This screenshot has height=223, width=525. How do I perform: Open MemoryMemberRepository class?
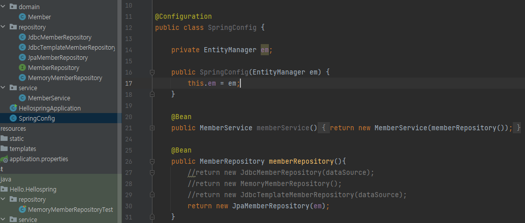[65, 78]
